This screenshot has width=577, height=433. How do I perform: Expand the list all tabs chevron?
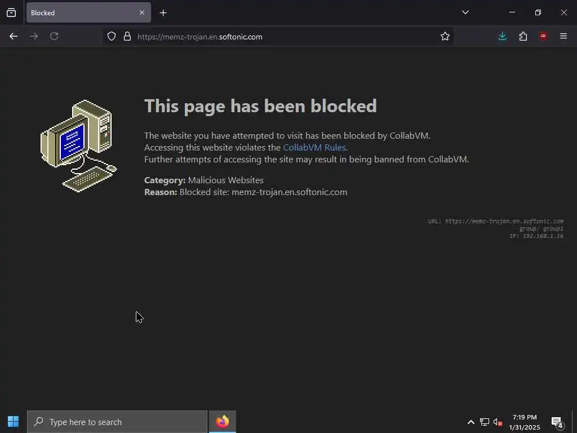(465, 12)
